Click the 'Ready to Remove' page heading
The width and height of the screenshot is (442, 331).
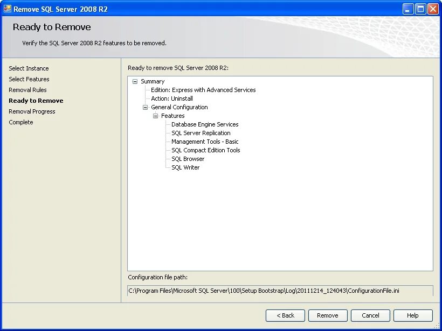click(52, 27)
